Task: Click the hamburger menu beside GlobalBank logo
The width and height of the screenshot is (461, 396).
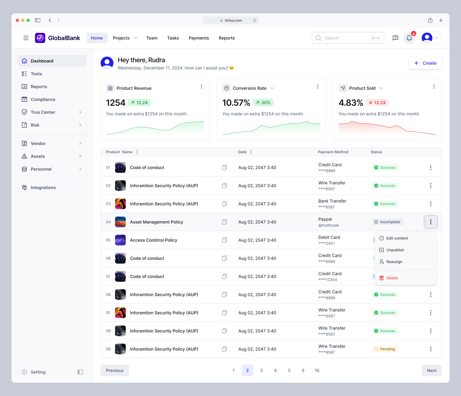Action: point(26,38)
